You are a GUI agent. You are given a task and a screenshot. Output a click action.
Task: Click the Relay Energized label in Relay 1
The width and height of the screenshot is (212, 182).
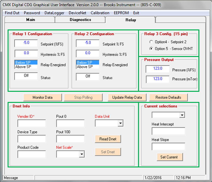[53, 65]
